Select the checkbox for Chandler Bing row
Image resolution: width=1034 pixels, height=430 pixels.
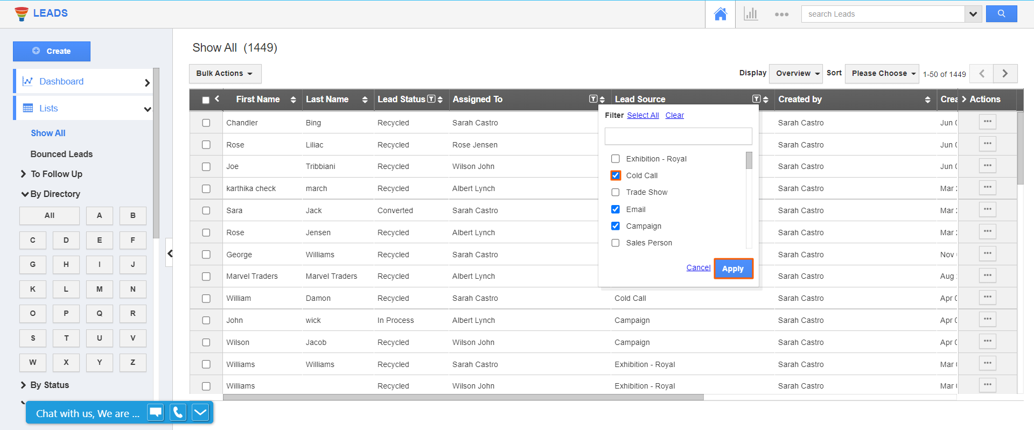(206, 123)
